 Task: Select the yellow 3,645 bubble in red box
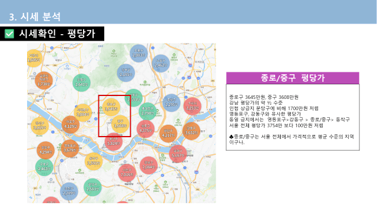tap(111, 107)
